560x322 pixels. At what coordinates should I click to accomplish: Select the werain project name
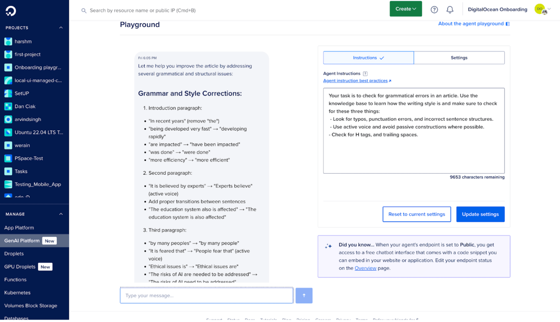(22, 145)
